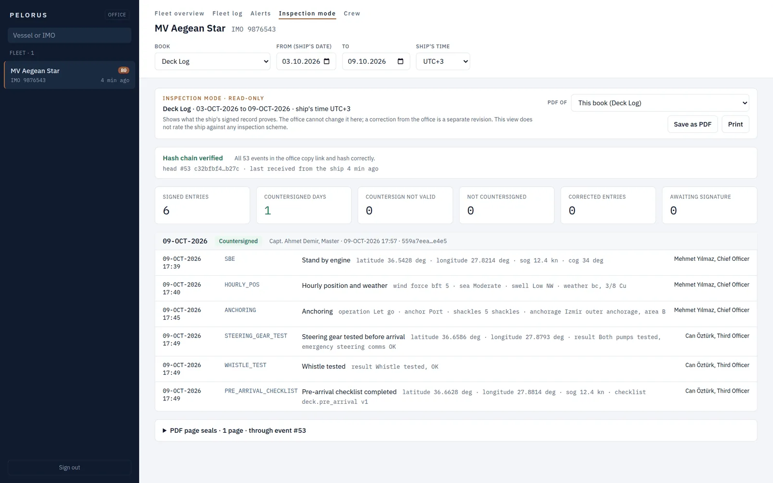773x483 pixels.
Task: Click the To date 09.10.2026 field
Action: [x=376, y=61]
